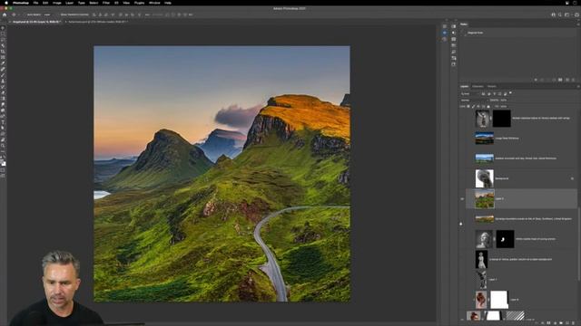This screenshot has height=326, width=581.
Task: Open the Apple menu
Action: (x=6, y=3)
